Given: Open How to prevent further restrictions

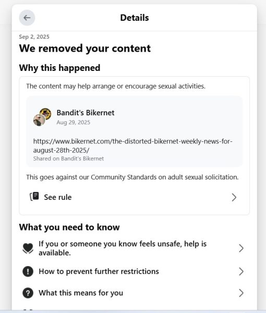Looking at the screenshot, I should pyautogui.click(x=134, y=271).
